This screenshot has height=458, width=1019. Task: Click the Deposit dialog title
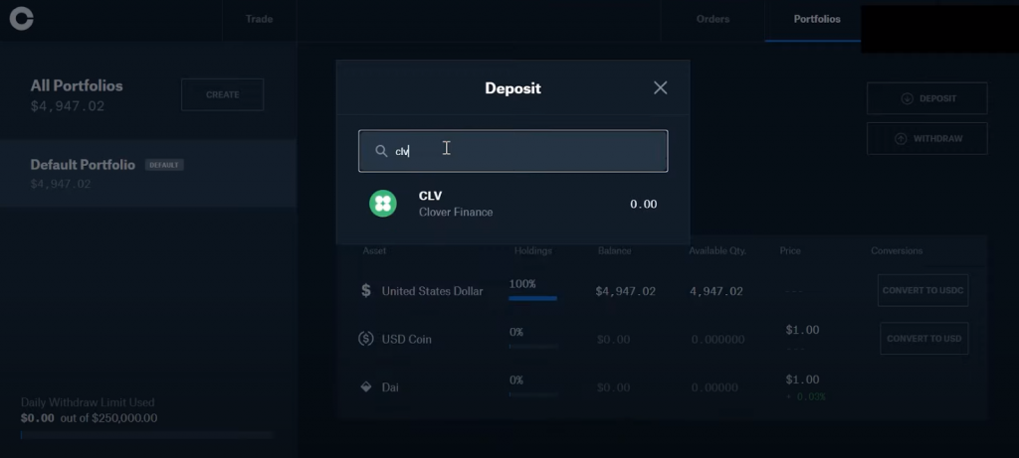coord(512,88)
